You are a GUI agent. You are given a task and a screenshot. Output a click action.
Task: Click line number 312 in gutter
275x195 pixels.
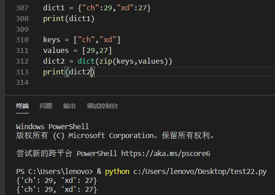(x=22, y=61)
